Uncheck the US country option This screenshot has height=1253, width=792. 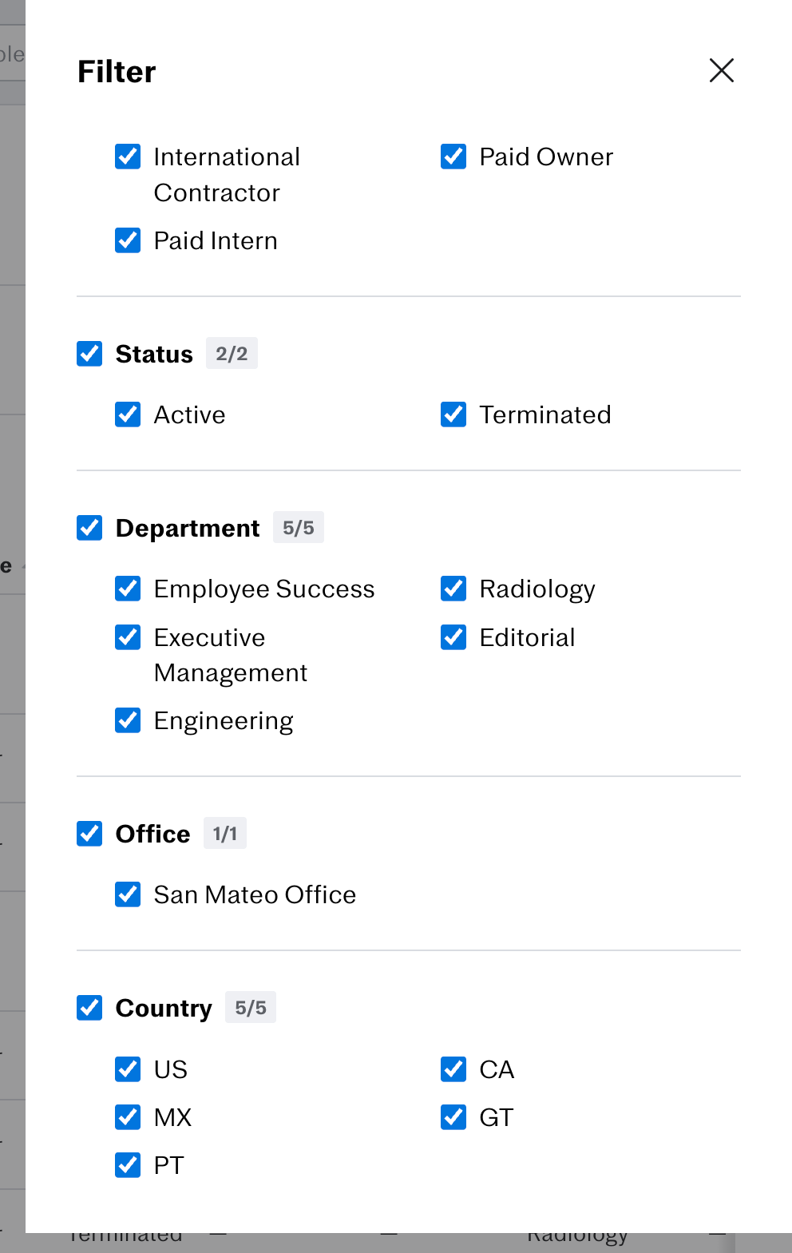tap(128, 1069)
